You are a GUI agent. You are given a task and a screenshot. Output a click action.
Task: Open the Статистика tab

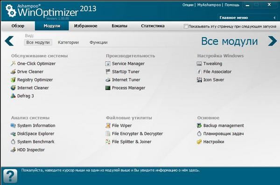click(x=153, y=26)
